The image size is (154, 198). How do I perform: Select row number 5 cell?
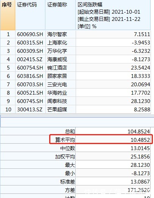[x=8, y=68]
